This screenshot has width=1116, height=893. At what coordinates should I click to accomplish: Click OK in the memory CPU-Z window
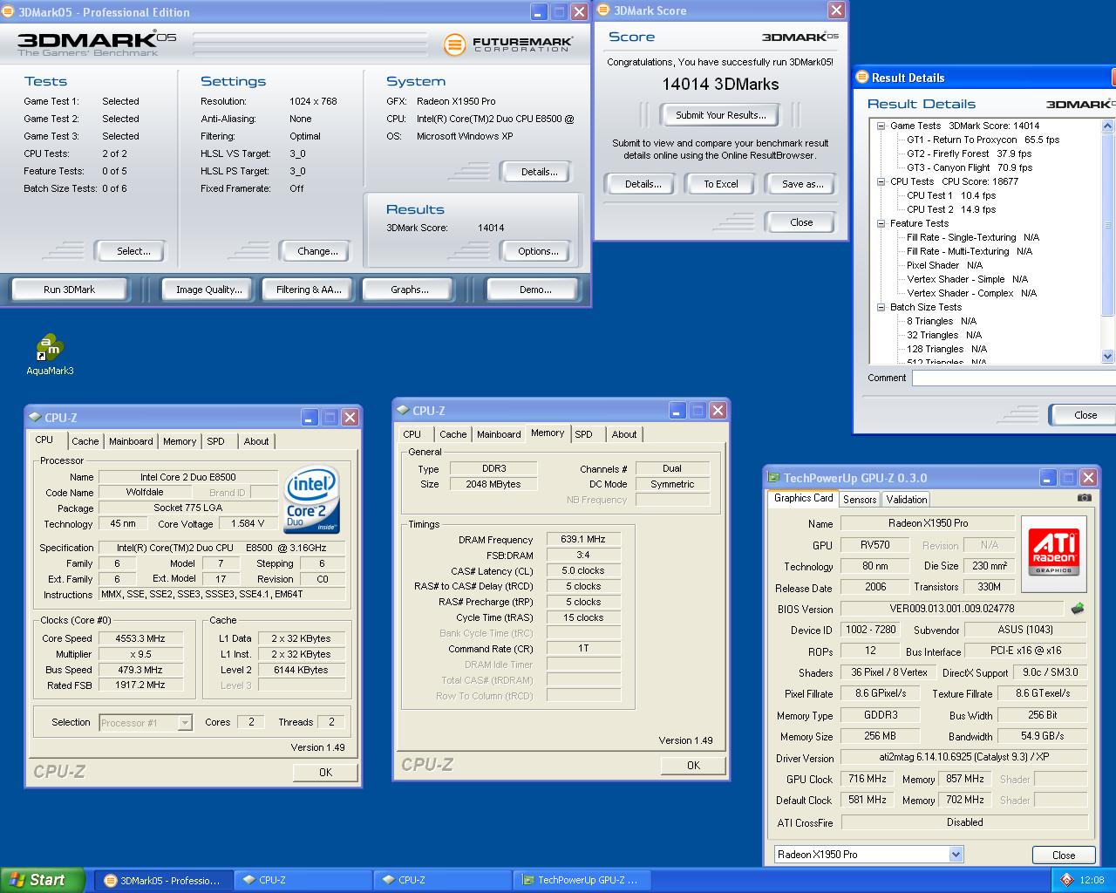click(x=693, y=765)
